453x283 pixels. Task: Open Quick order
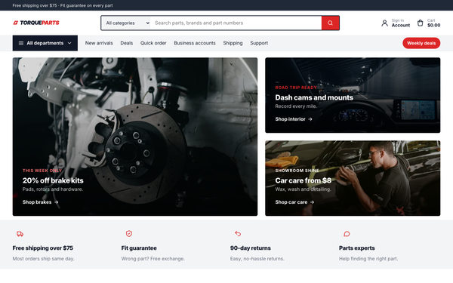tap(153, 43)
